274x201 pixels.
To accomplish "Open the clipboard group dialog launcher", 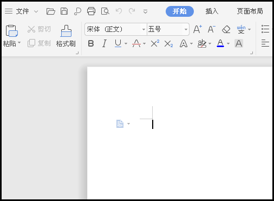I will [77, 53].
